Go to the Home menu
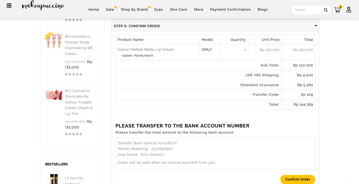The height and width of the screenshot is (184, 359). coord(94,10)
